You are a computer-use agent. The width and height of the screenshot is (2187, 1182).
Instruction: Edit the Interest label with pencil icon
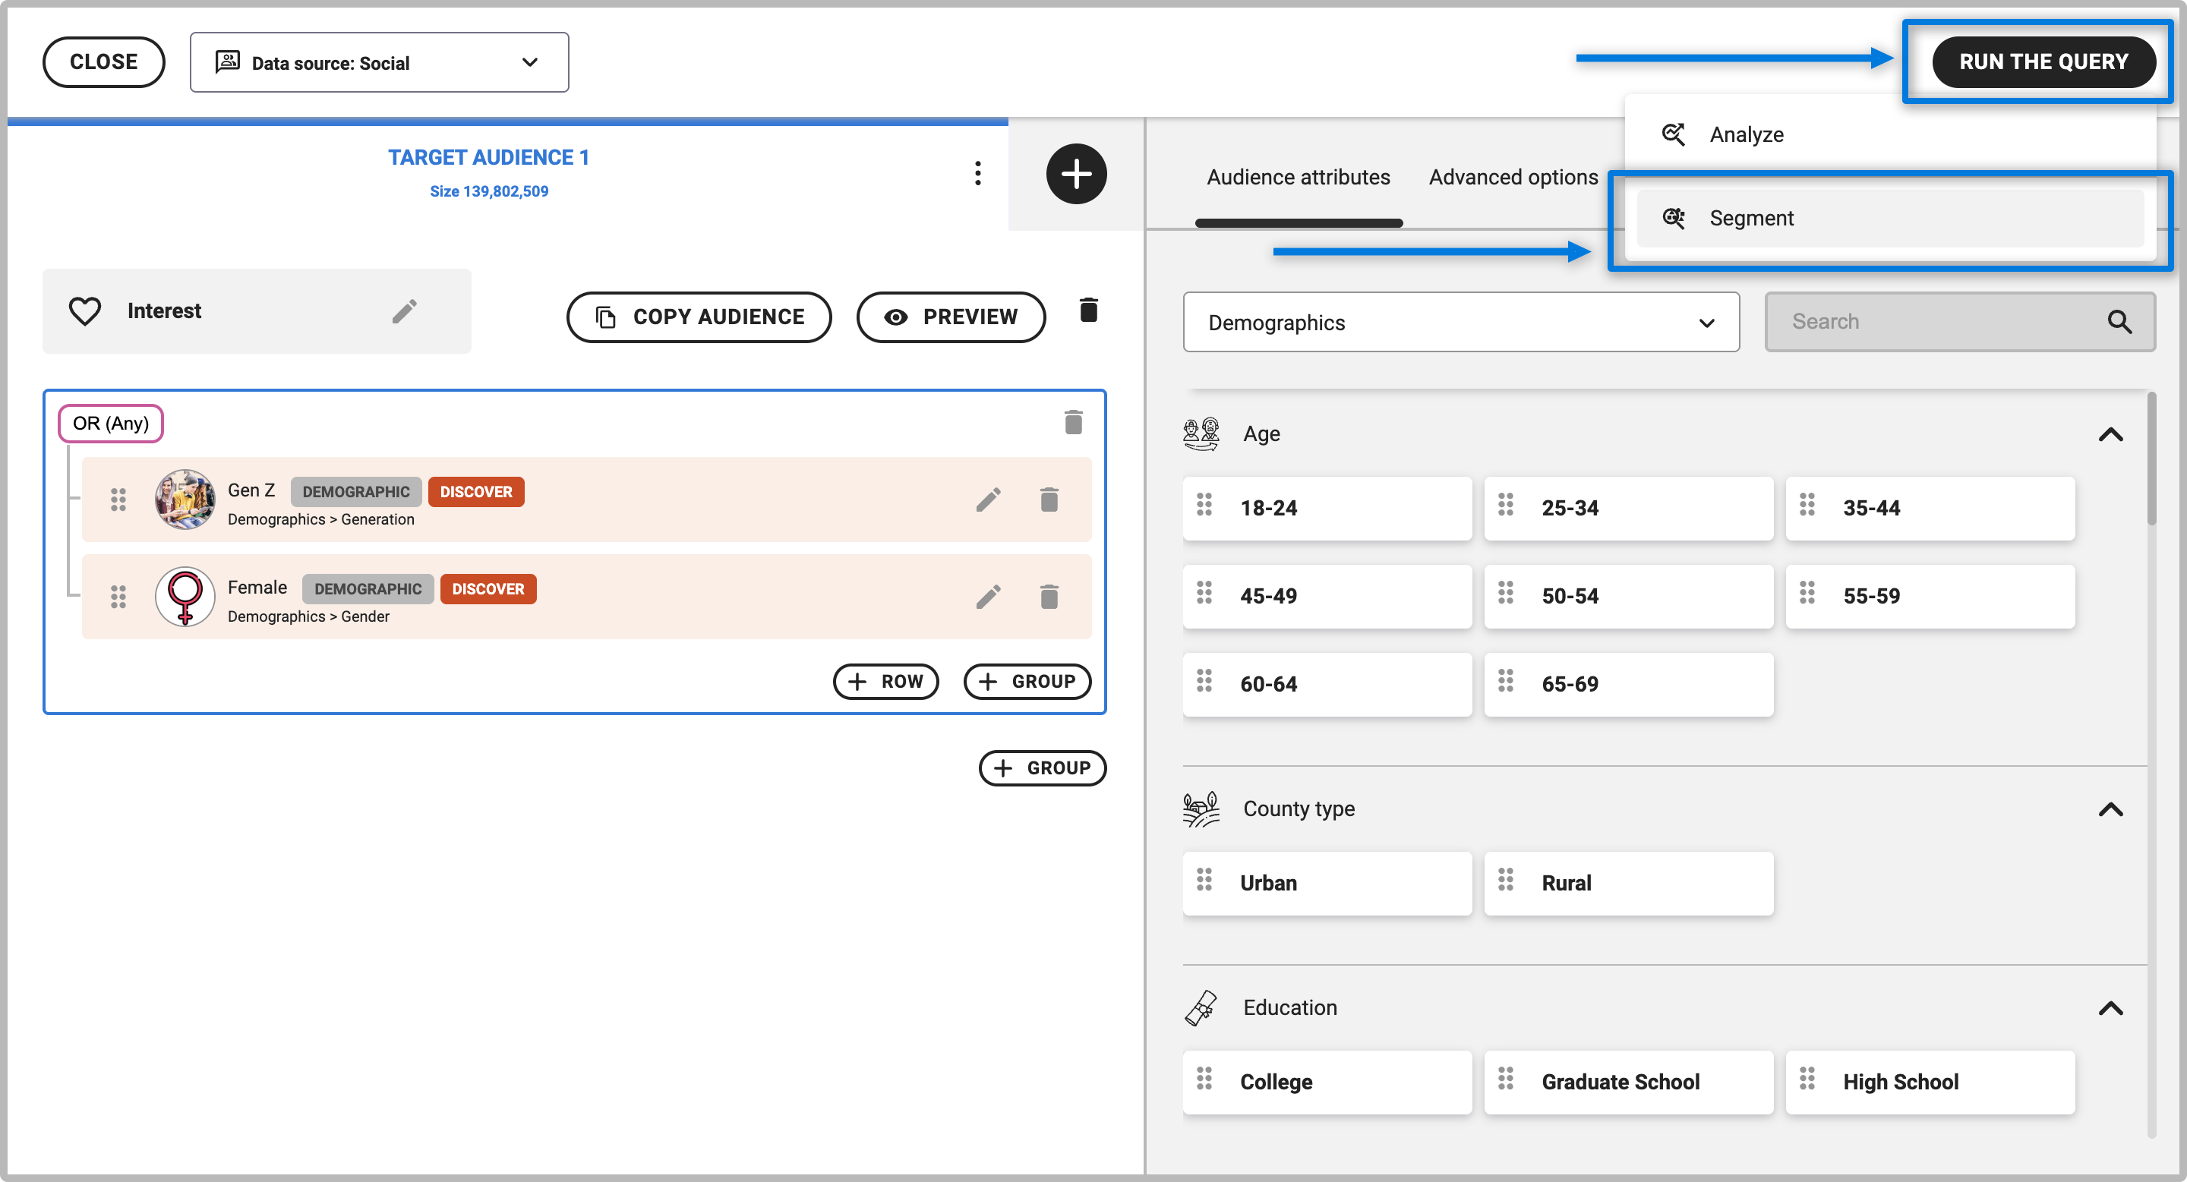[x=404, y=310]
